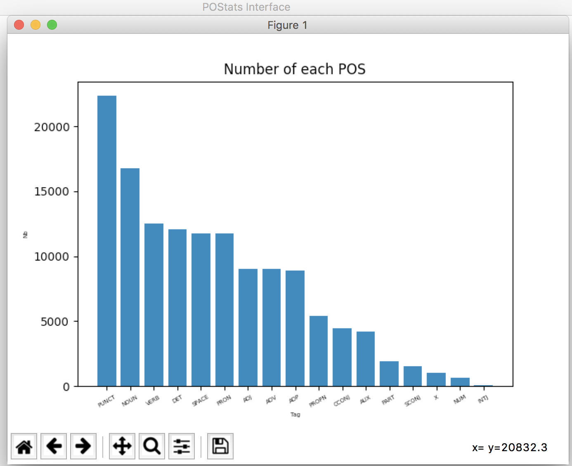Click the tallest bar labeled PUNCT
Image resolution: width=572 pixels, height=466 pixels.
pyautogui.click(x=107, y=241)
